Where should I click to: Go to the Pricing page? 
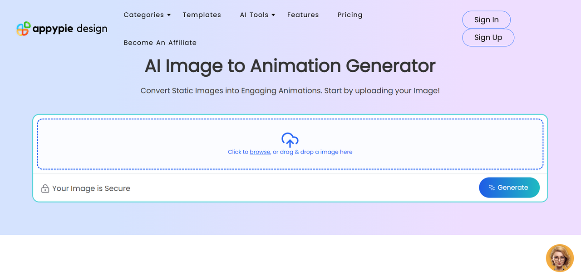[x=350, y=15]
